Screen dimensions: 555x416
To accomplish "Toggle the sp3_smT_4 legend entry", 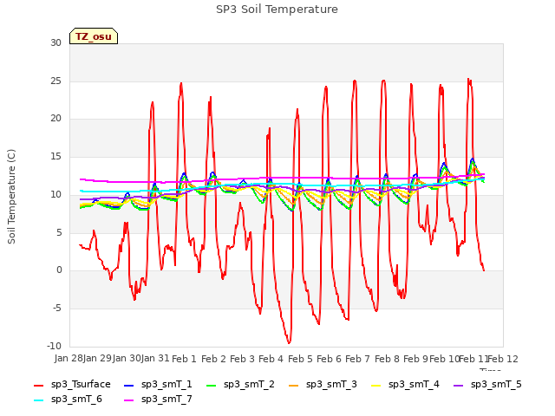I will point(405,385).
